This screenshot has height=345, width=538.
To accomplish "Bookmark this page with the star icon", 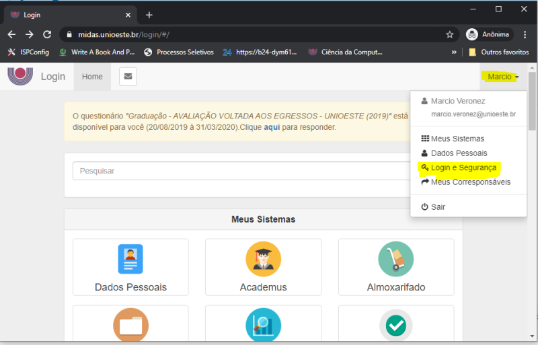I will pyautogui.click(x=449, y=34).
